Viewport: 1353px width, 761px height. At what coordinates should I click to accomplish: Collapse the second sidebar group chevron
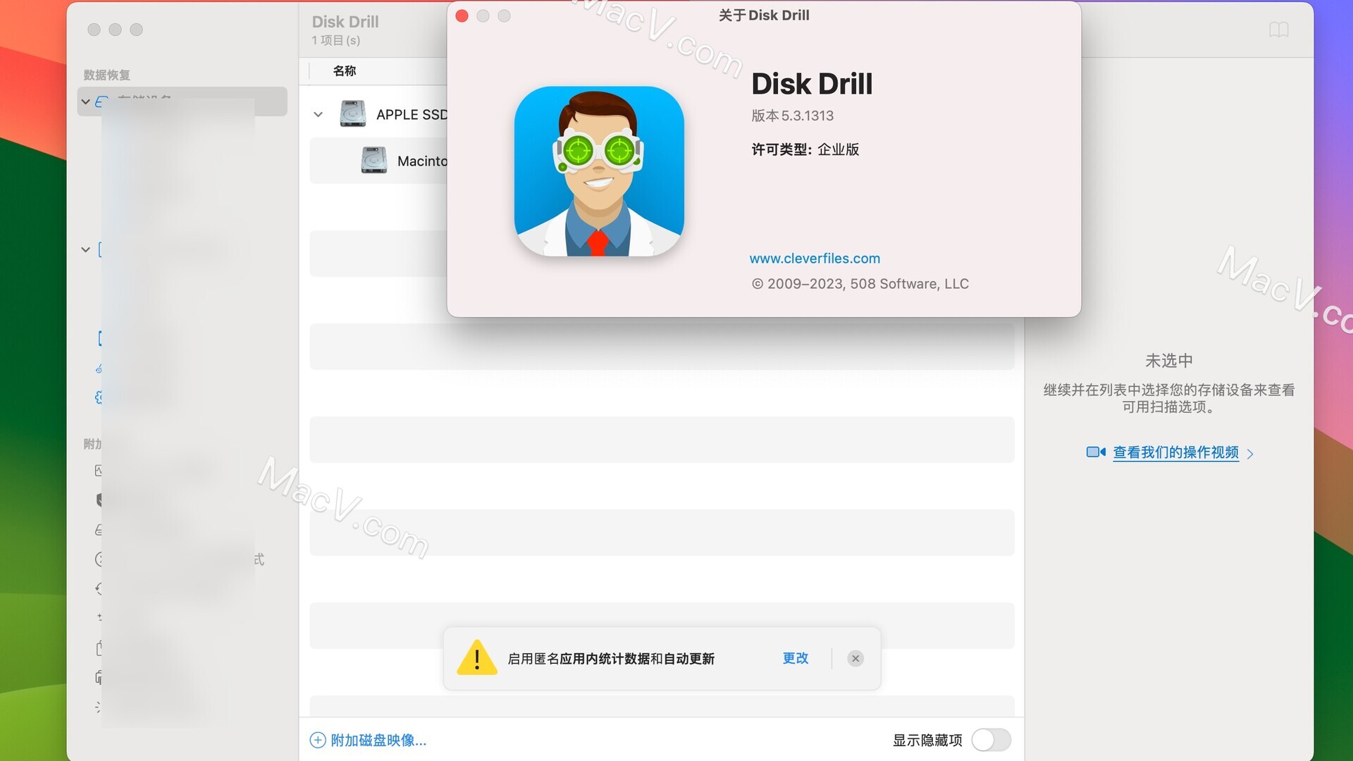click(x=86, y=249)
